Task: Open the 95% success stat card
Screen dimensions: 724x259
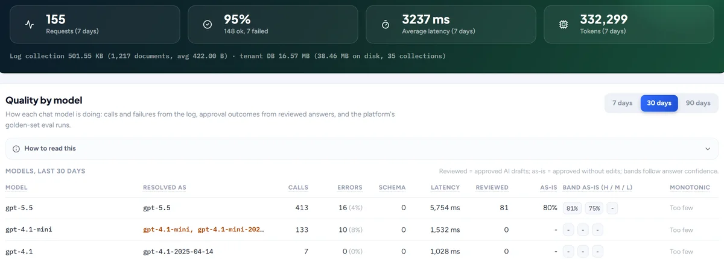Action: [273, 25]
